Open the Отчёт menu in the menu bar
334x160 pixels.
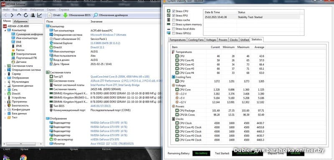coord(24,10)
